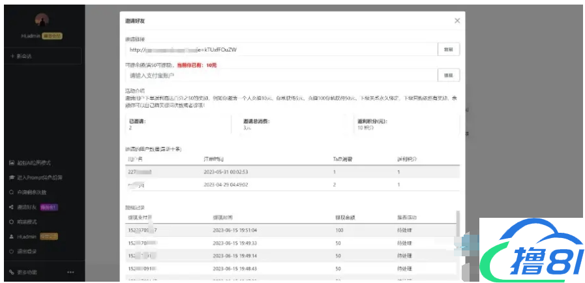This screenshot has height=283, width=585.
Task: Click the invite friends share icon
Action: (12, 207)
